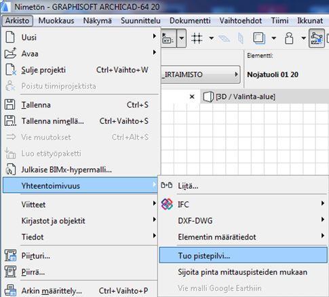
Task: Click Tallenna to save project
Action: point(81,105)
